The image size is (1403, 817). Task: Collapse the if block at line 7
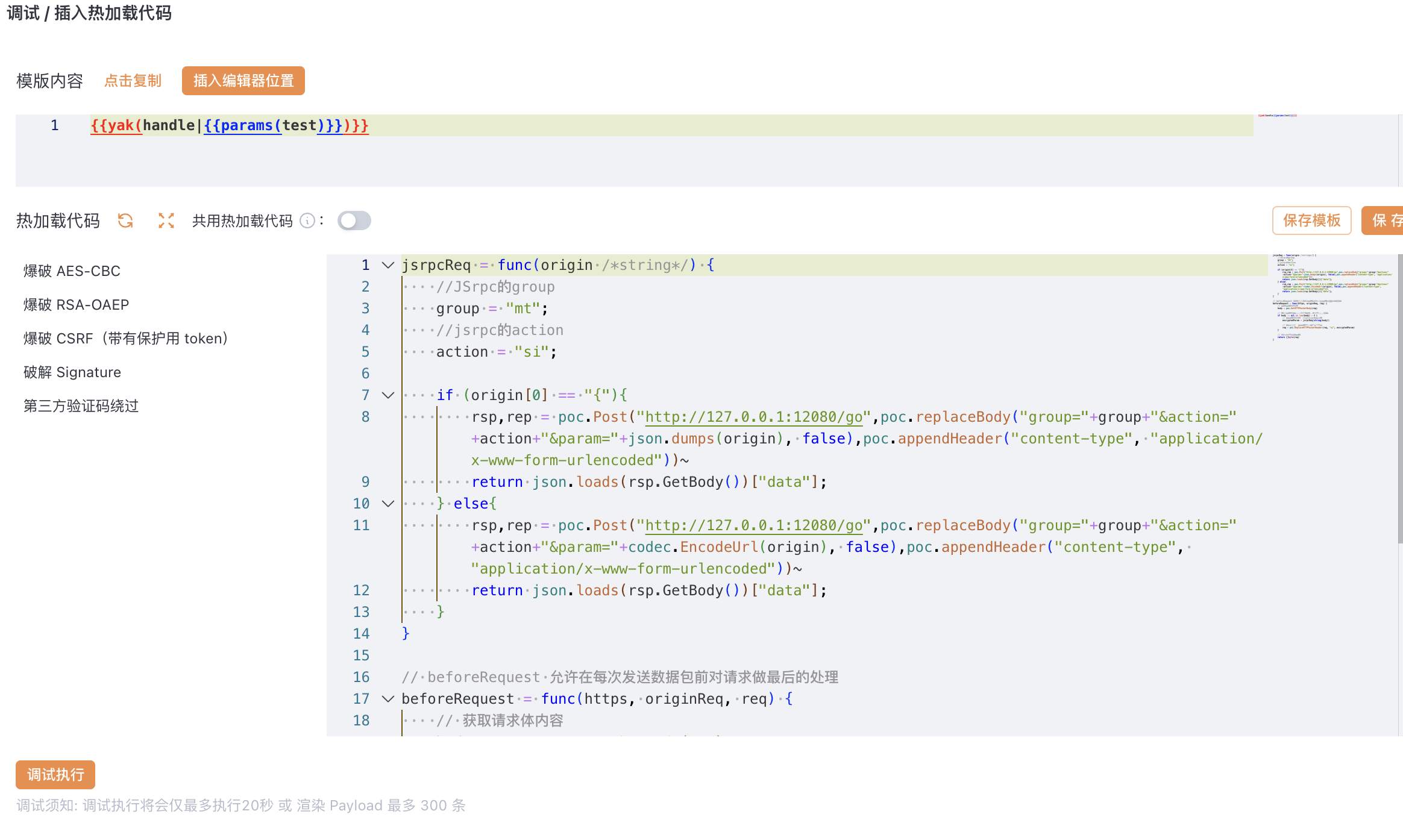[x=388, y=395]
